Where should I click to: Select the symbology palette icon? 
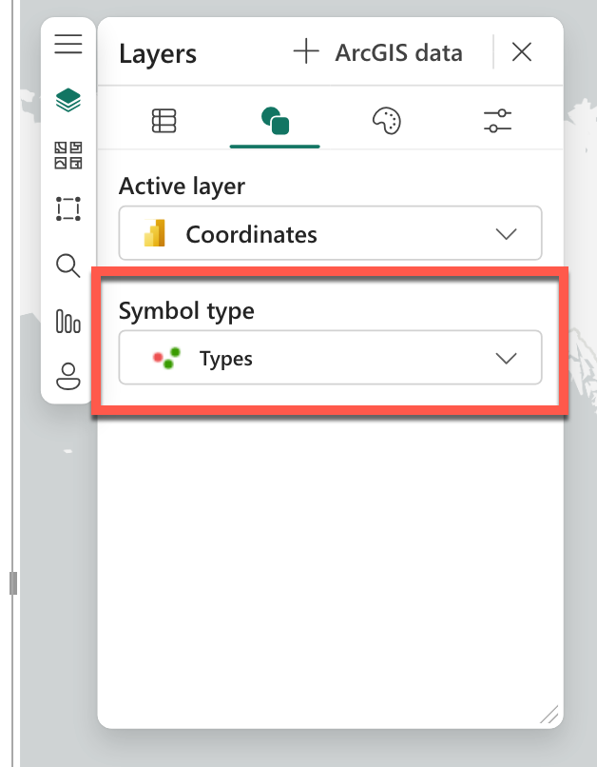tap(385, 120)
